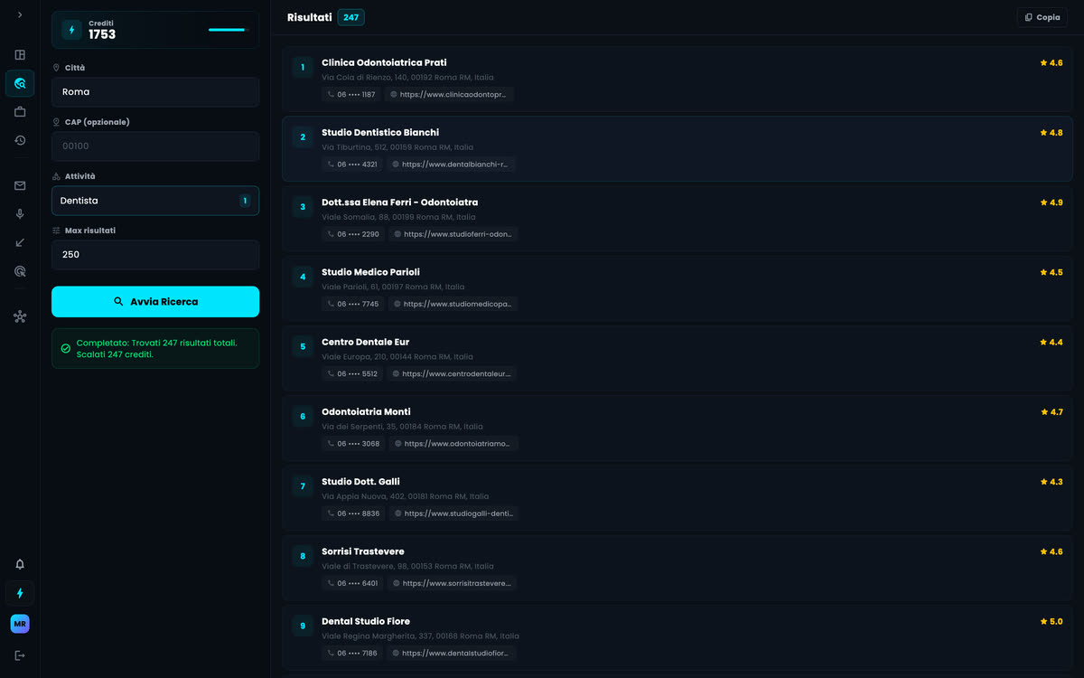This screenshot has height=678, width=1084.
Task: Copy results with the Copia button
Action: tap(1042, 17)
